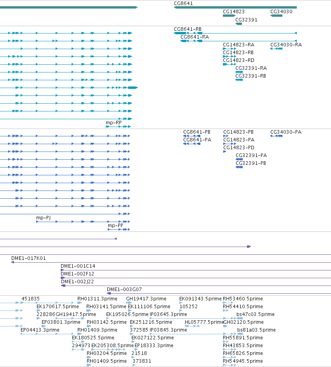Screen dimensions: 331x367
Task: Select EST 294973
Action: 81,346
